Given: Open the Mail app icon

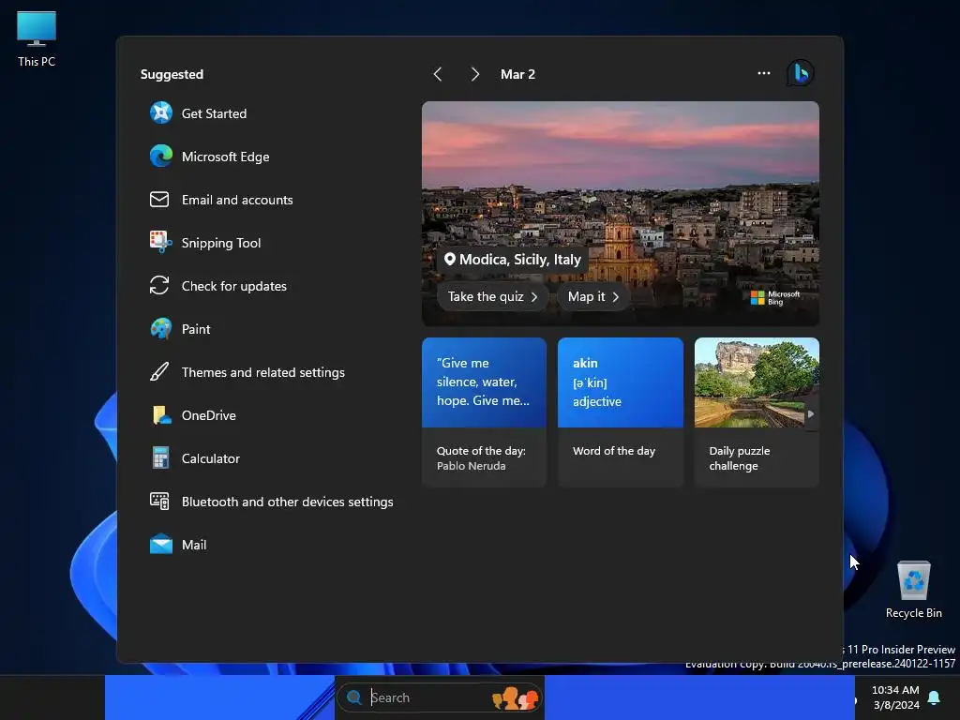Looking at the screenshot, I should point(161,545).
